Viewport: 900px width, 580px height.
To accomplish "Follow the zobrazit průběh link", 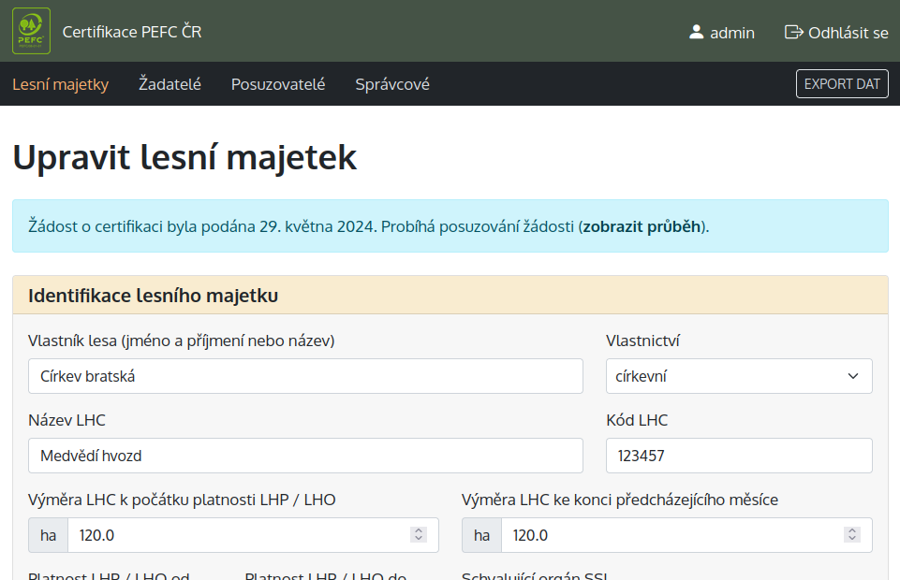I will tap(642, 226).
